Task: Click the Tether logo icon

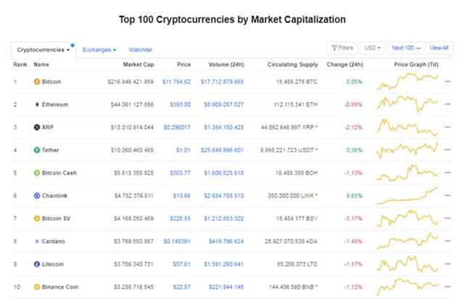Action: 37,150
